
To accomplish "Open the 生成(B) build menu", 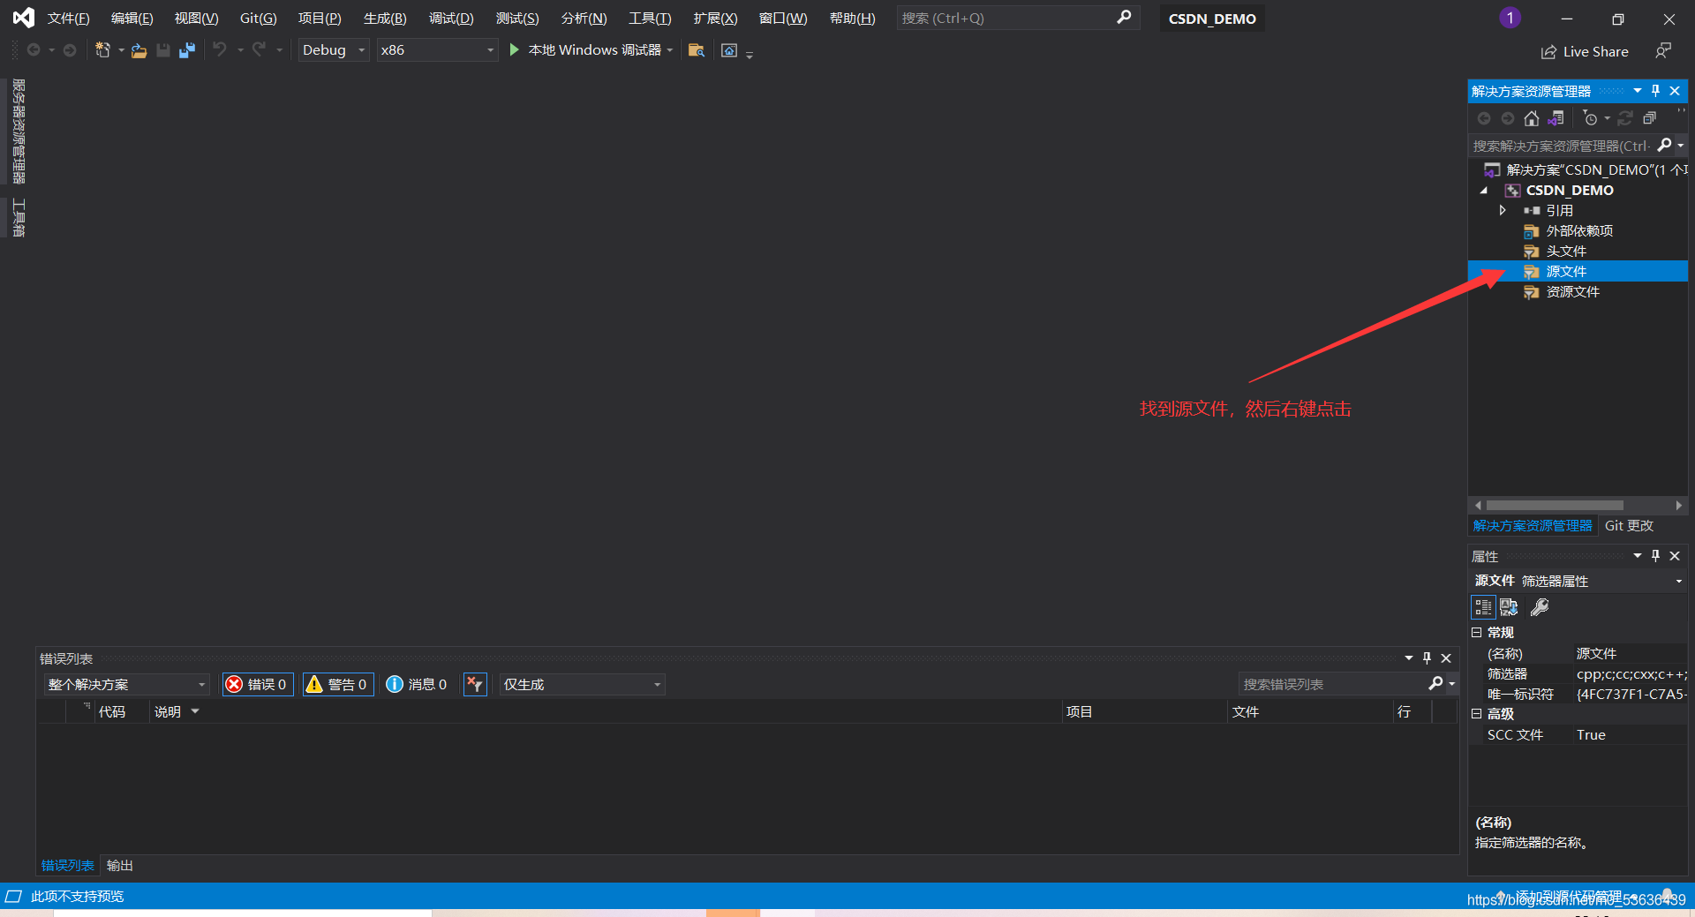I will [x=385, y=19].
